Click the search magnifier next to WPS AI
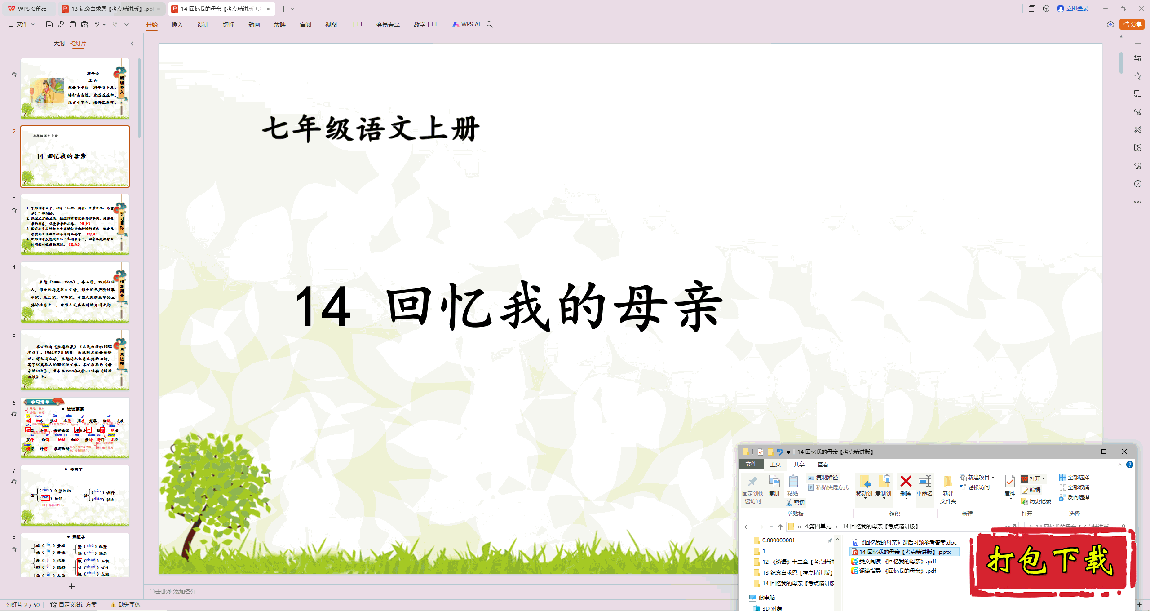1150x611 pixels. point(490,24)
